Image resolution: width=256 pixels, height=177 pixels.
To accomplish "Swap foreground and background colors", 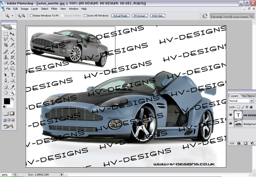I will [x=13, y=99].
